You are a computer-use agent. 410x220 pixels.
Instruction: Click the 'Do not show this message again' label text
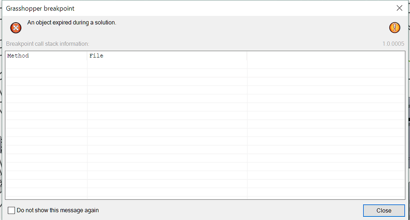tap(58, 210)
